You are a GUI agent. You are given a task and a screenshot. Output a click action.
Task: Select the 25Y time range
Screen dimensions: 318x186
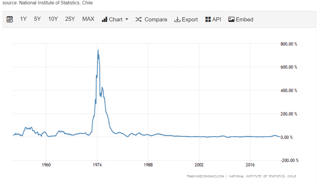pos(70,19)
